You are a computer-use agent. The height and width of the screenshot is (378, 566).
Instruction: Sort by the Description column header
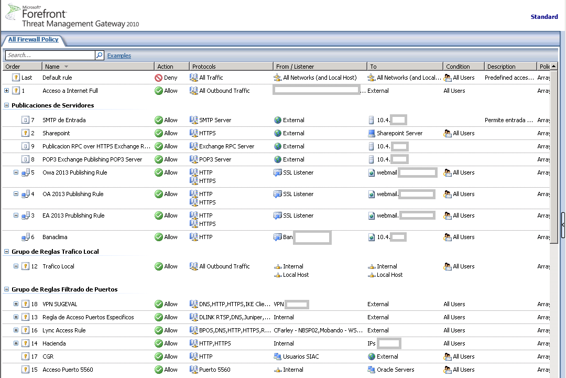pyautogui.click(x=510, y=67)
